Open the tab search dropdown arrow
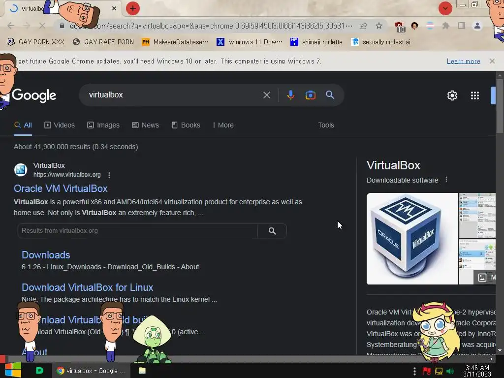Screen dimensions: 504x378 point(445,8)
